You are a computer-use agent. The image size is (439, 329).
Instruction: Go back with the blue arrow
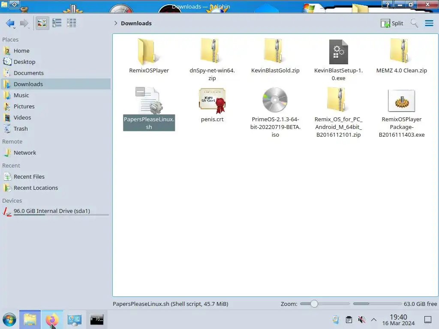pos(10,23)
